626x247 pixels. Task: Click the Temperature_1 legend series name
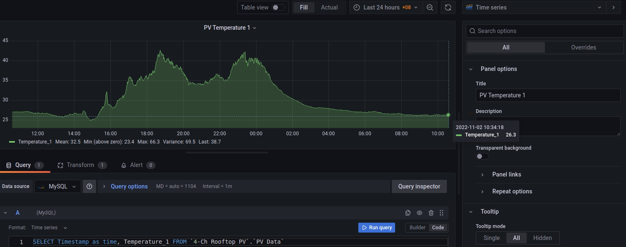click(35, 141)
